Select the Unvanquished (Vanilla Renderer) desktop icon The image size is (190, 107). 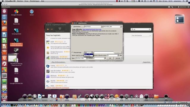(x=16, y=42)
